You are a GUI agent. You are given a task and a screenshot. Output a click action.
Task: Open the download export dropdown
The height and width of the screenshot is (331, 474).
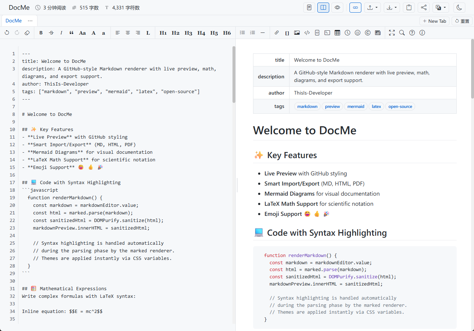pyautogui.click(x=392, y=8)
